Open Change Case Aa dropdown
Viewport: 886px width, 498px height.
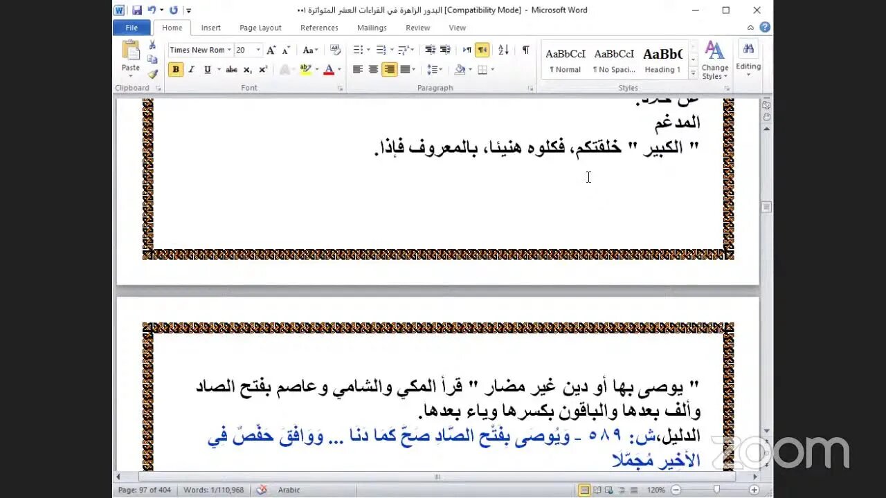click(x=311, y=50)
